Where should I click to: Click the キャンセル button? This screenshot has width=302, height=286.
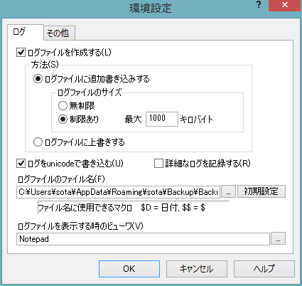pyautogui.click(x=197, y=269)
